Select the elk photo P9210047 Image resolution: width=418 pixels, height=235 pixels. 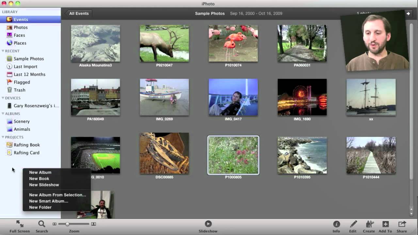point(164,43)
